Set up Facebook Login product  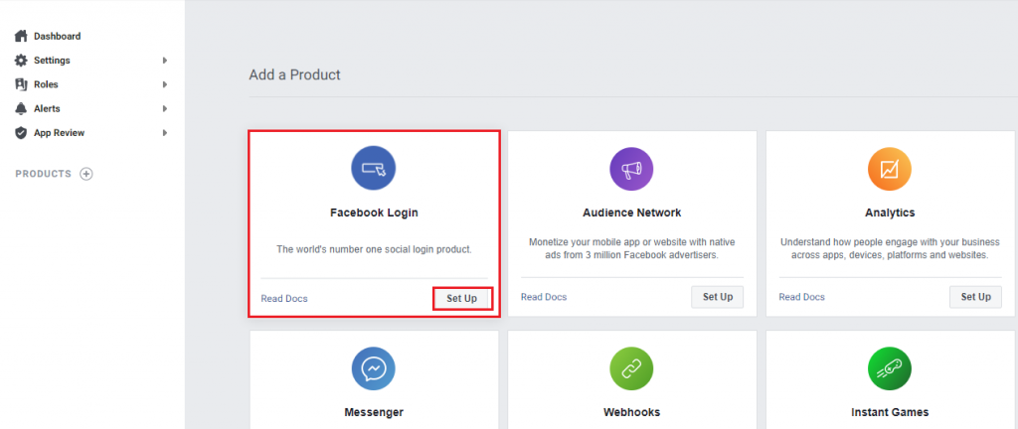pos(462,298)
